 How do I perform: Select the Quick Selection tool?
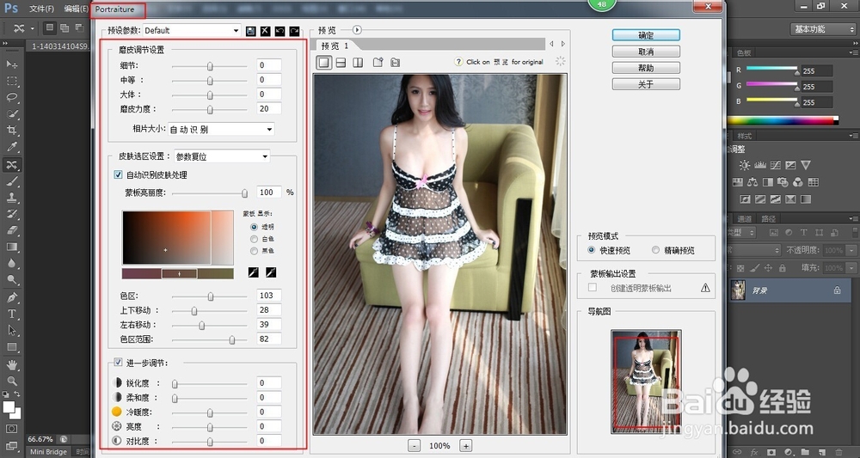[x=11, y=114]
